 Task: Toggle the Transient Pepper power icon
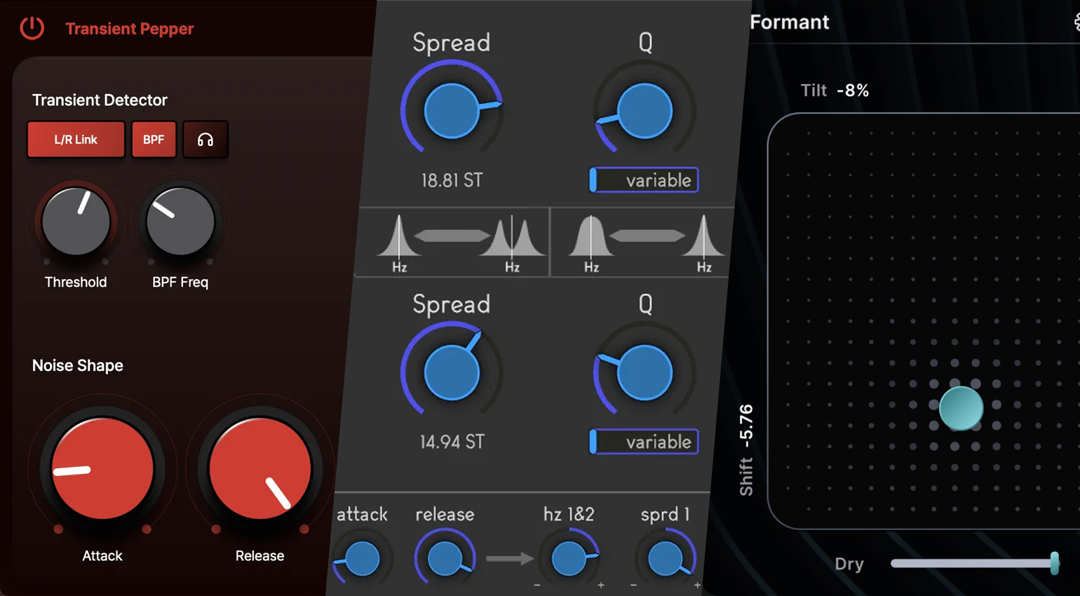[32, 28]
